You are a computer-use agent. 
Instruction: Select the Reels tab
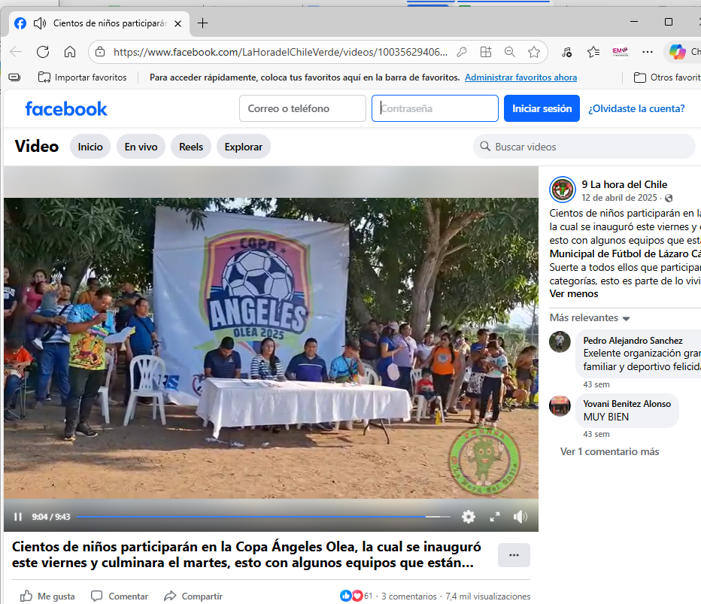191,147
